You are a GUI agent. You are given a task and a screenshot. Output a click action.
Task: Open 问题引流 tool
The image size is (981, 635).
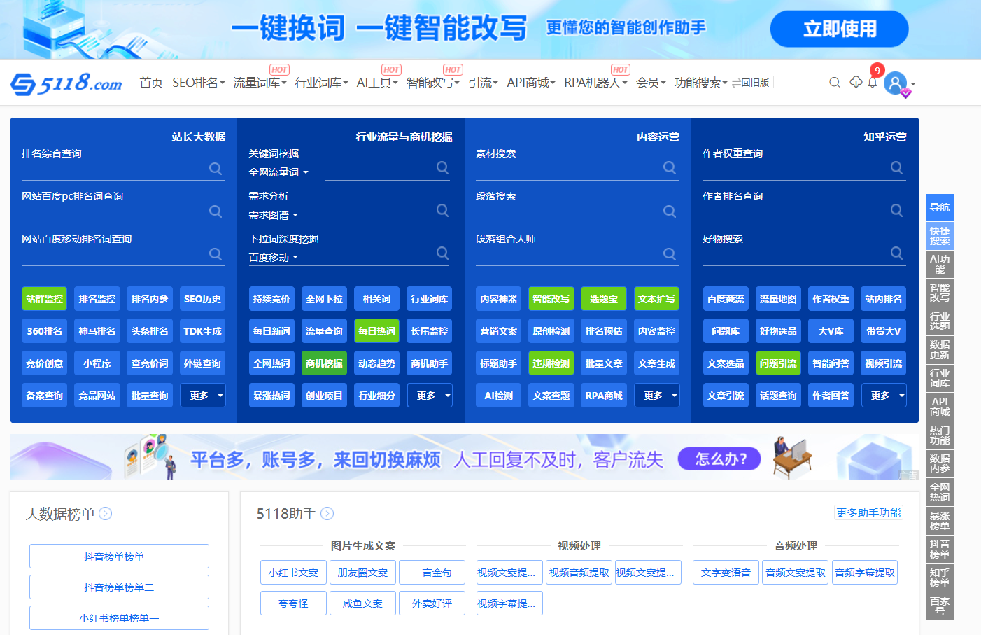click(x=778, y=363)
